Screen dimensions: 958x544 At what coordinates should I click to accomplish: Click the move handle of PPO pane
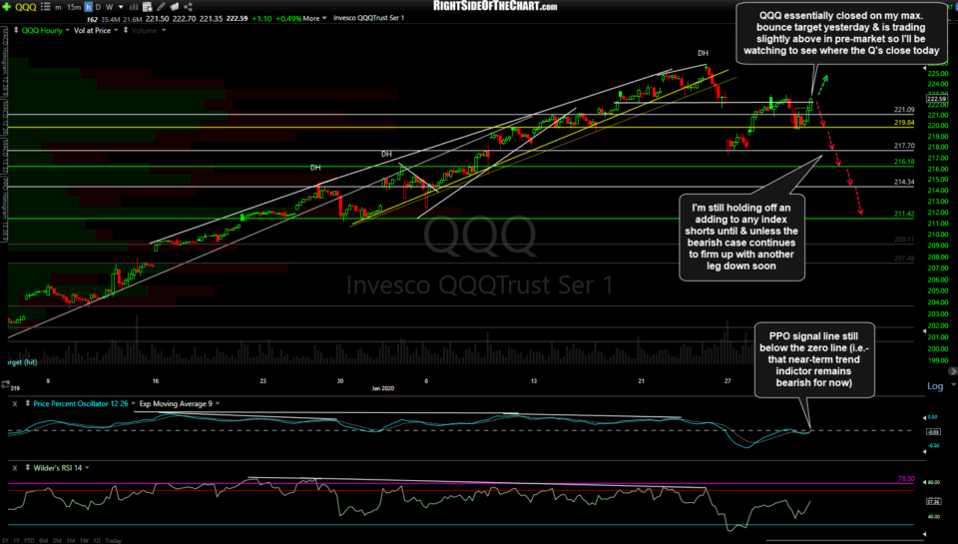pyautogui.click(x=28, y=403)
